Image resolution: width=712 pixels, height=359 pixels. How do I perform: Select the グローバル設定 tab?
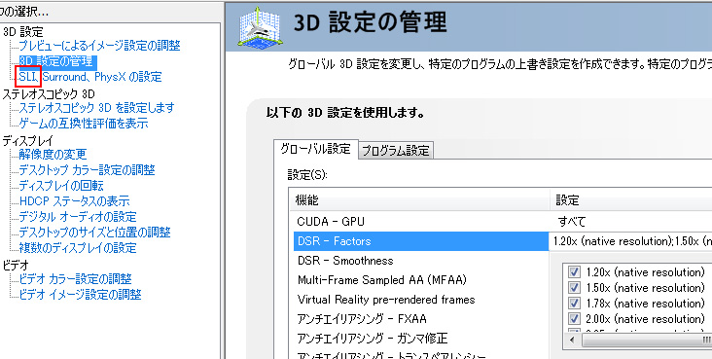pos(315,149)
